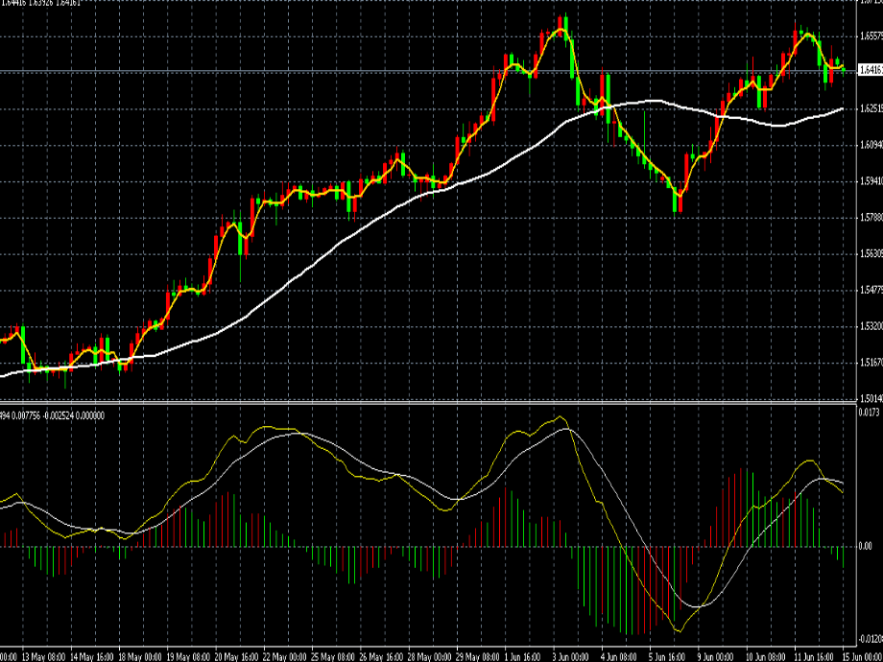
Task: Click the 18 May 00:00 time label
Action: pos(140,657)
